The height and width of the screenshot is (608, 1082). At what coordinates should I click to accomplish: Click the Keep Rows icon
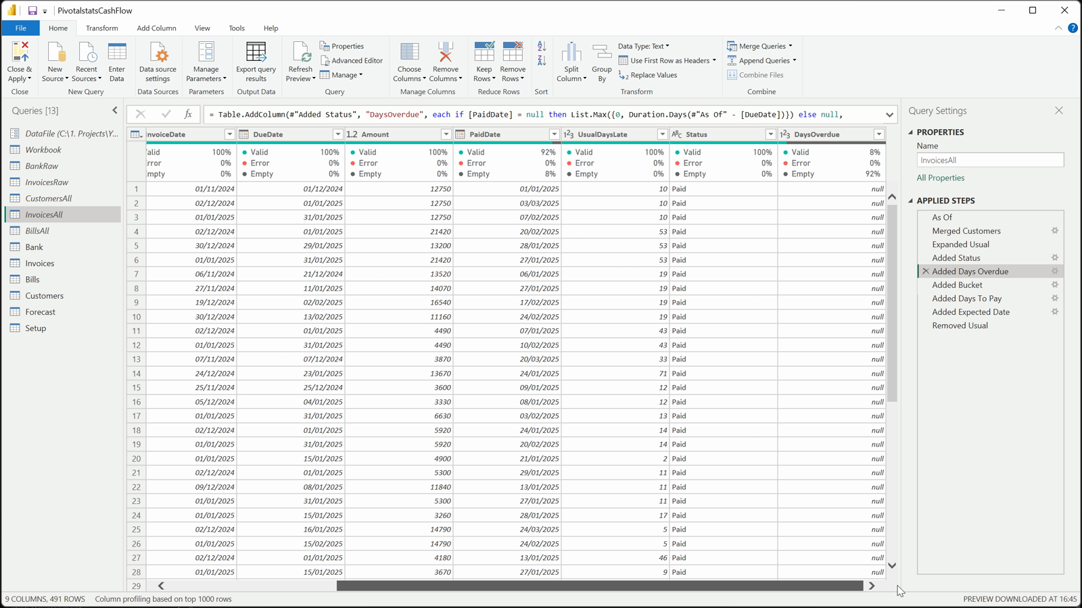coord(484,52)
